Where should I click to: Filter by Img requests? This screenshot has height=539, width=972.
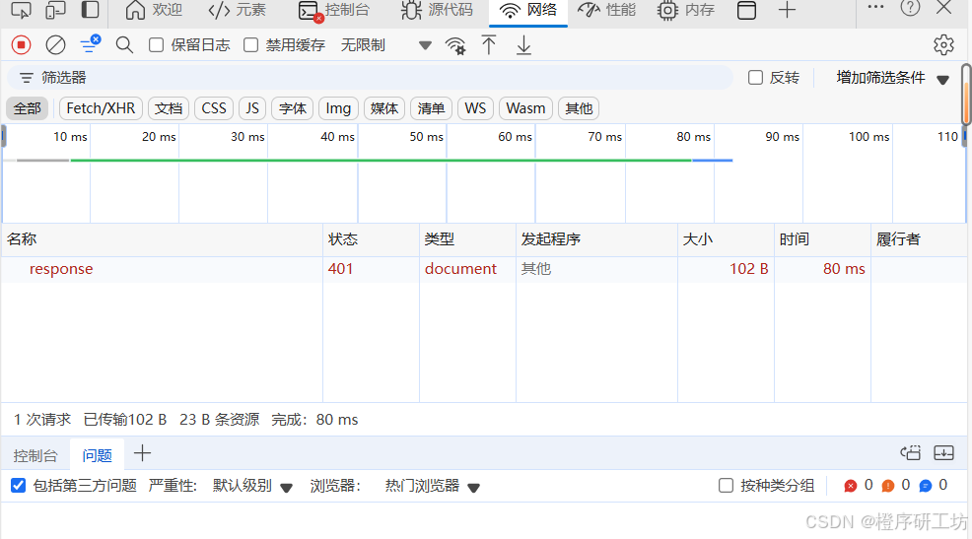(x=338, y=108)
